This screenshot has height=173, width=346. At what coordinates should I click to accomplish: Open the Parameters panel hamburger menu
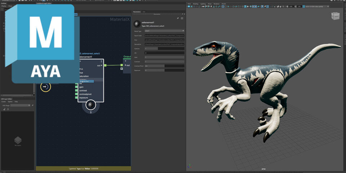pos(182,18)
